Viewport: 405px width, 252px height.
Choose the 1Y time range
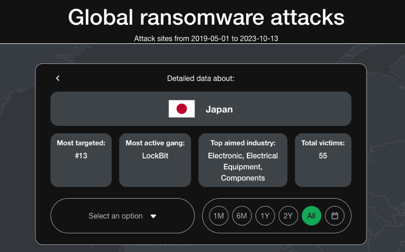[265, 216]
